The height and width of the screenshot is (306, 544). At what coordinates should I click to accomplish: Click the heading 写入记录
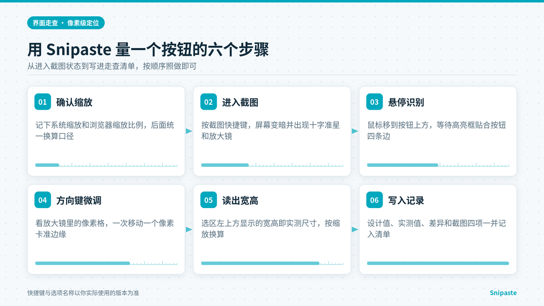pyautogui.click(x=406, y=200)
